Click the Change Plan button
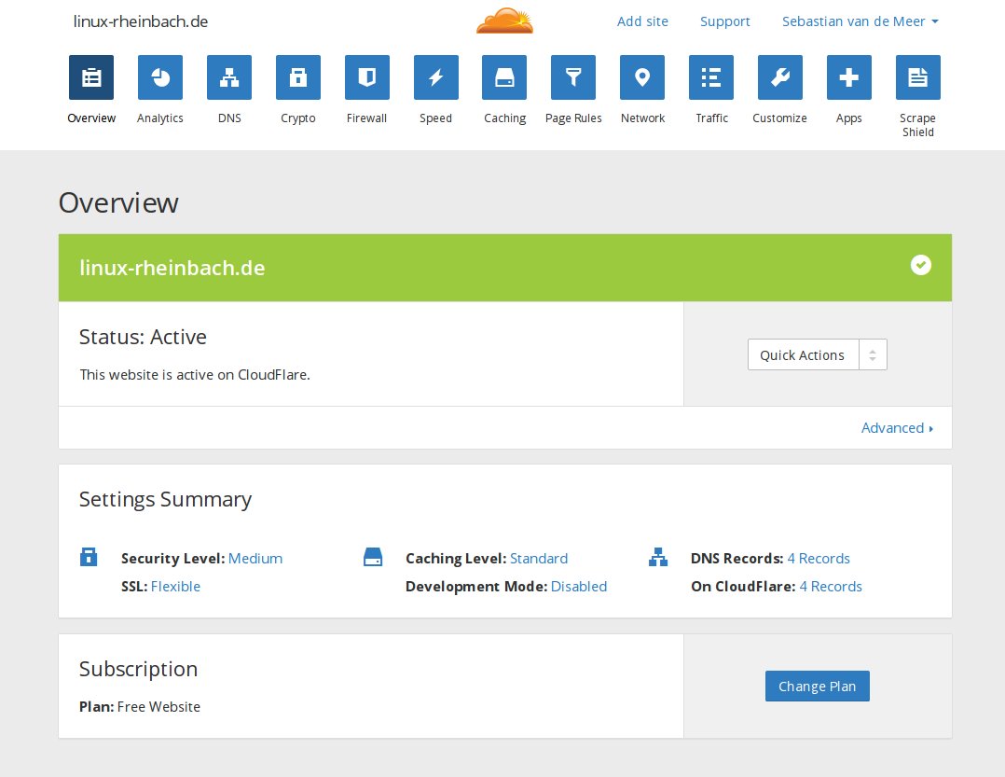Screen dimensions: 1005x777 tap(818, 686)
